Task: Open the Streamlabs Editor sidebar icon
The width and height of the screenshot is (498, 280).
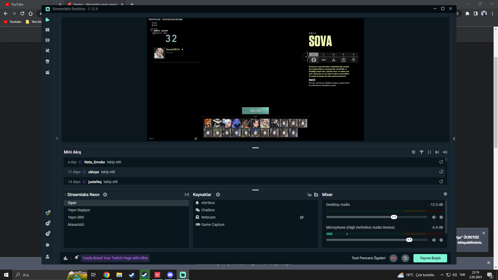Action: pyautogui.click(x=47, y=19)
